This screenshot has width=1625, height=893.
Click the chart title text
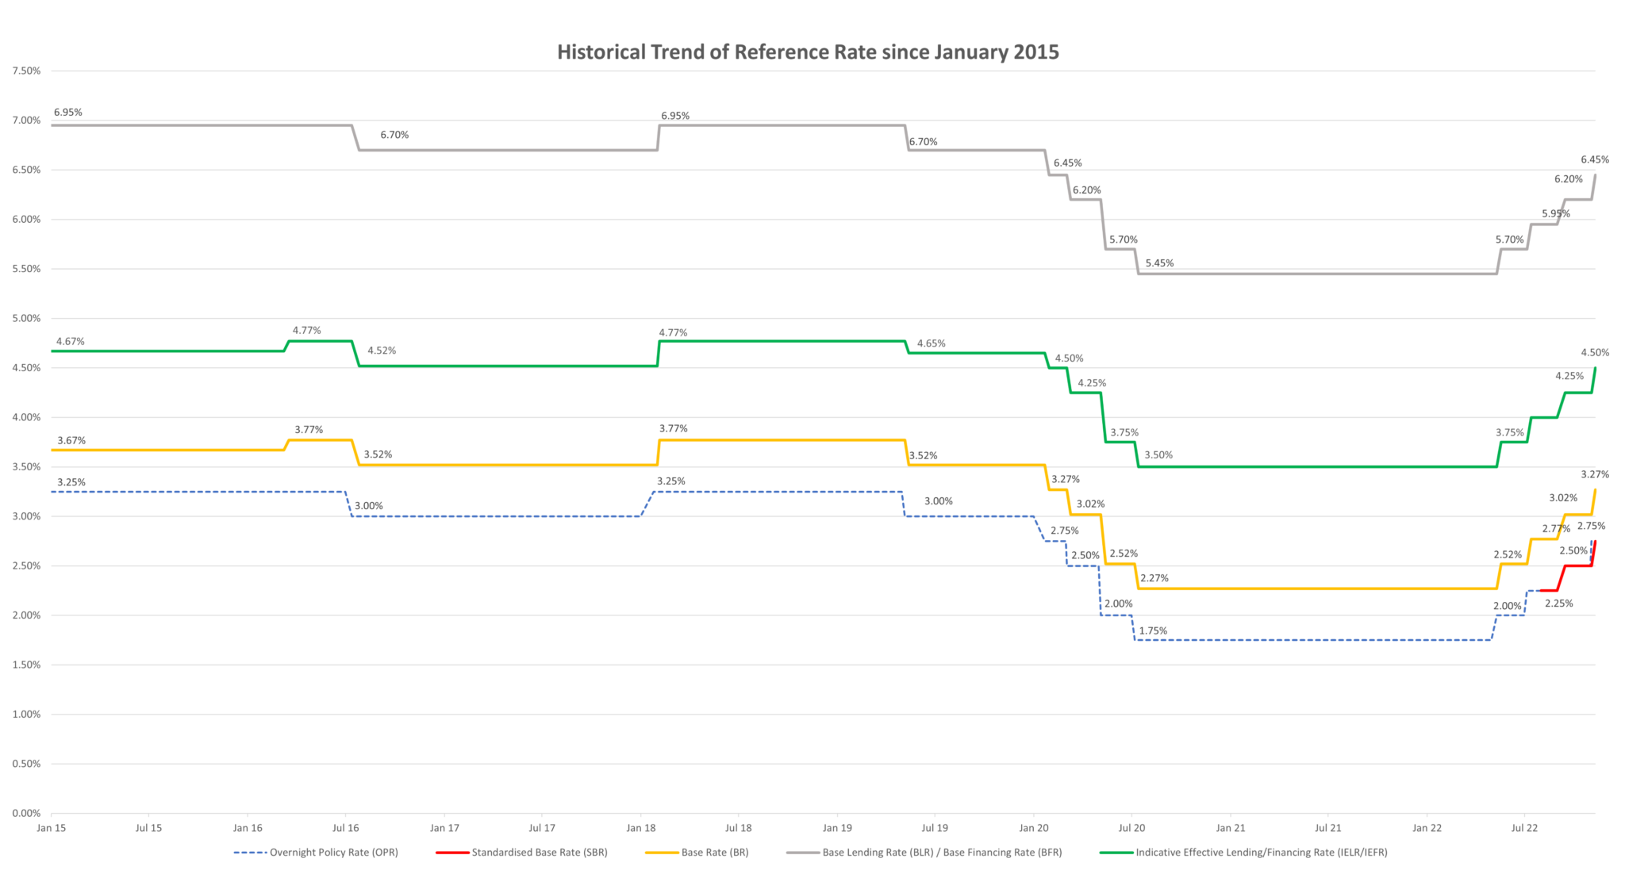click(808, 52)
